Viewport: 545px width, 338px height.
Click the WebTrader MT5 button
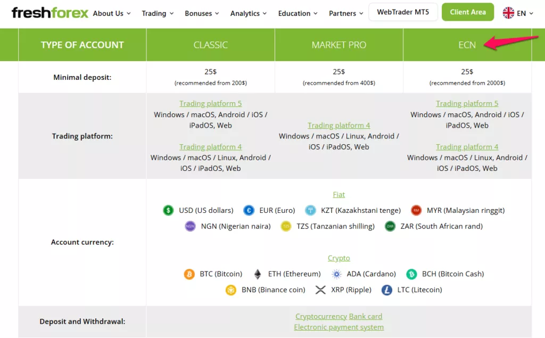403,12
